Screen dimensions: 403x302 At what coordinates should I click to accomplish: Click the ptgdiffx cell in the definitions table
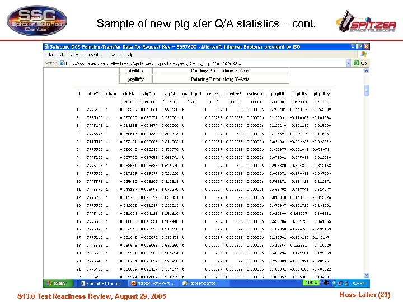pos(135,70)
